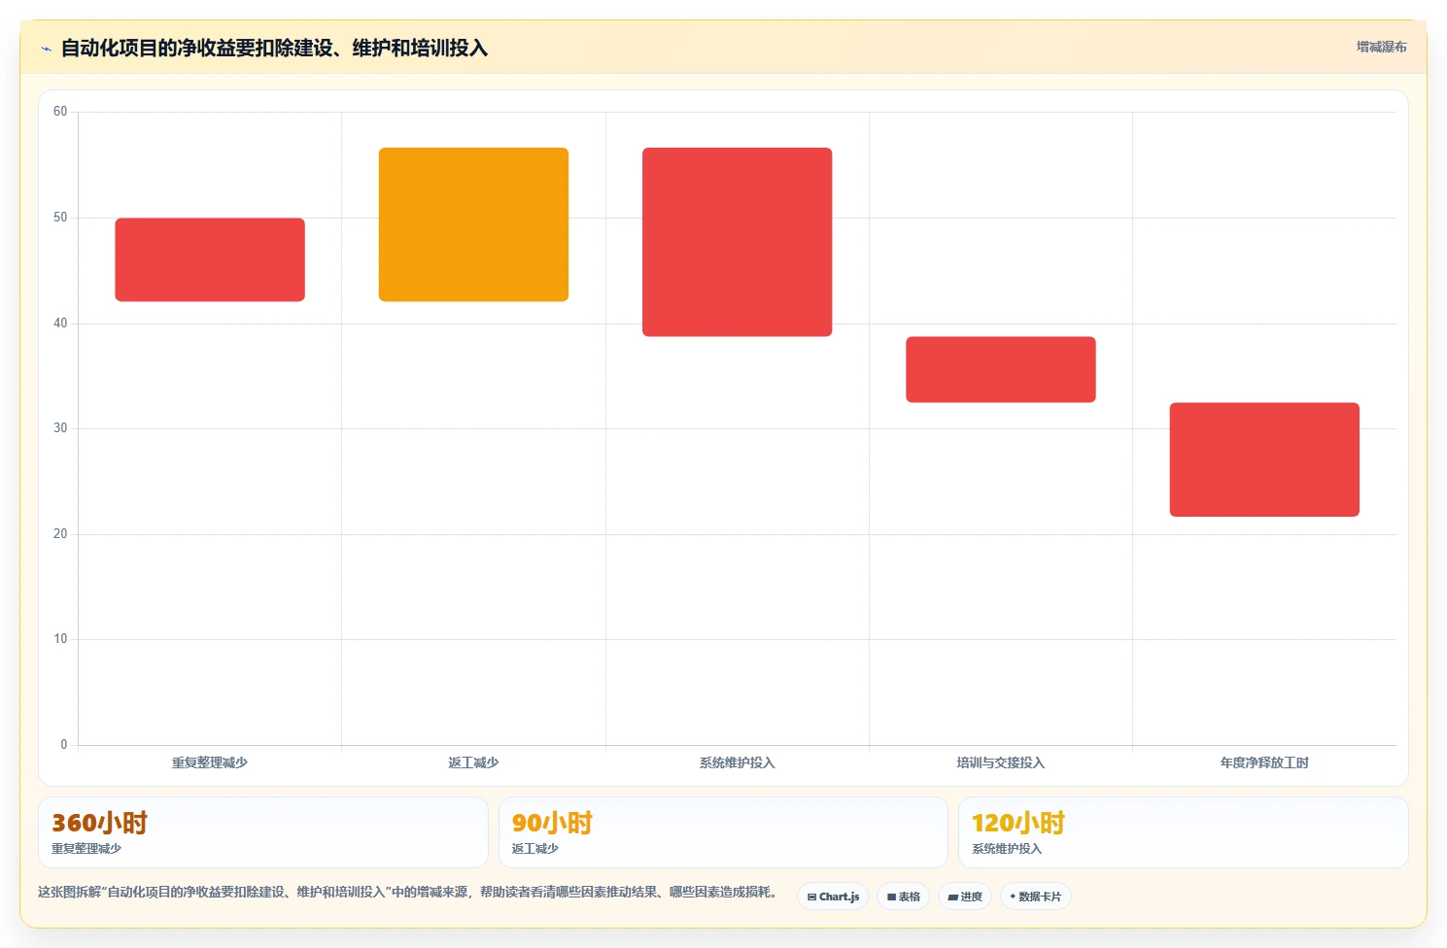
Task: Click the small icon before the chart title
Action: 46,49
